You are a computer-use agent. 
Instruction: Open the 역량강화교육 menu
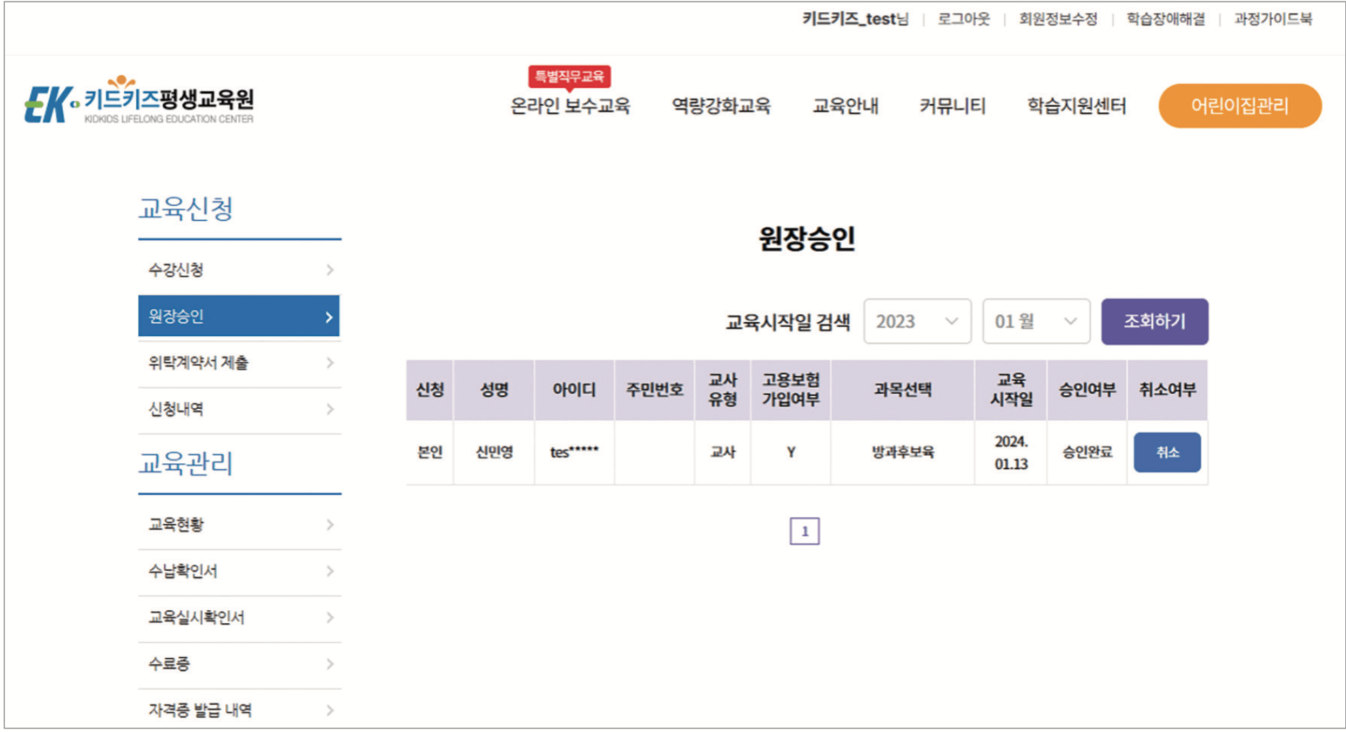pos(723,106)
